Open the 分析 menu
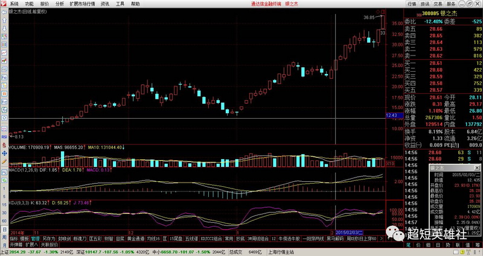The image size is (483, 256). point(59,3)
